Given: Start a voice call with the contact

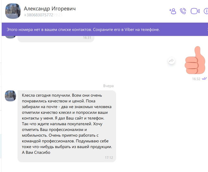Looking at the screenshot, I should [183, 11].
